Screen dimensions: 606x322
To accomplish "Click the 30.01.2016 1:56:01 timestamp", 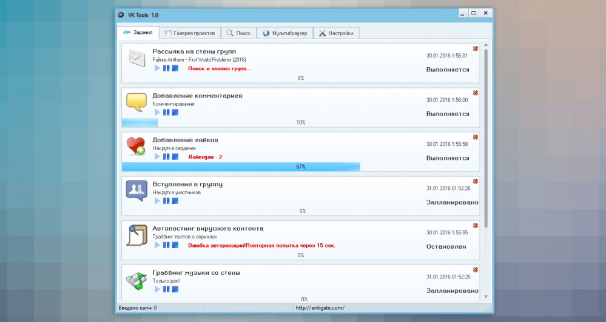I will (447, 56).
